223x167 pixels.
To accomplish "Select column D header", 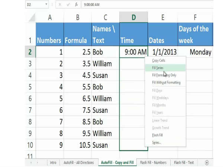I will (133, 17).
